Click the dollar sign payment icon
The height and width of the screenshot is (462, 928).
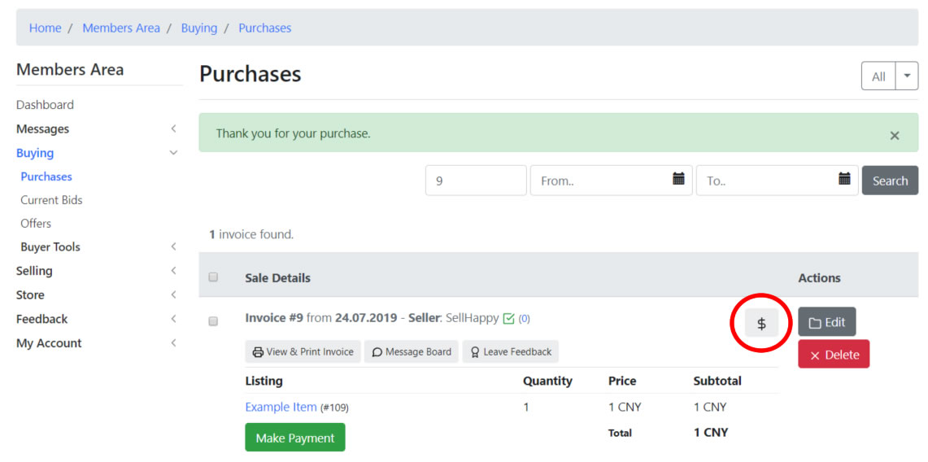click(x=761, y=323)
